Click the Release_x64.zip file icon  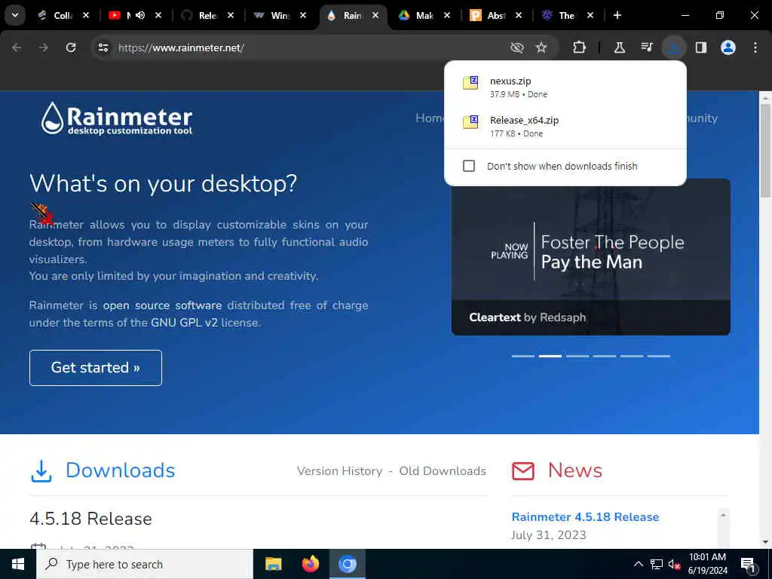[x=470, y=121]
